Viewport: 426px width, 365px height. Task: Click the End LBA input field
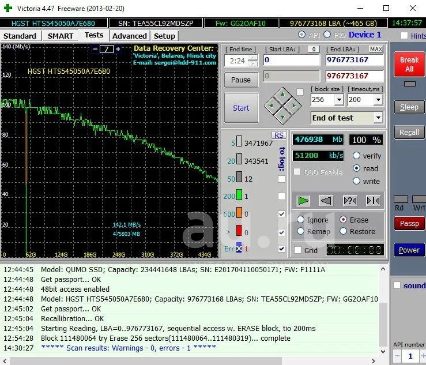pyautogui.click(x=355, y=60)
